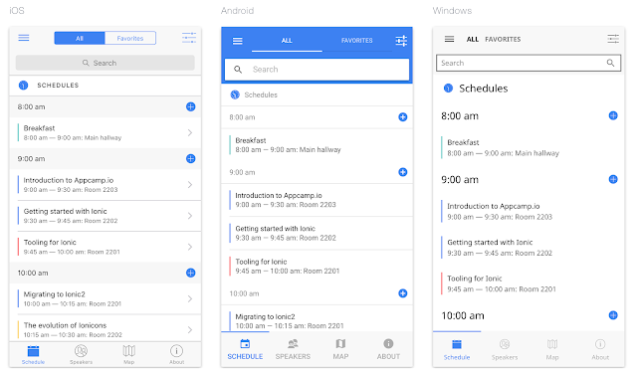This screenshot has width=637, height=376.
Task: Click the plus icon beside 9:00 am in Windows
Action: tap(613, 179)
